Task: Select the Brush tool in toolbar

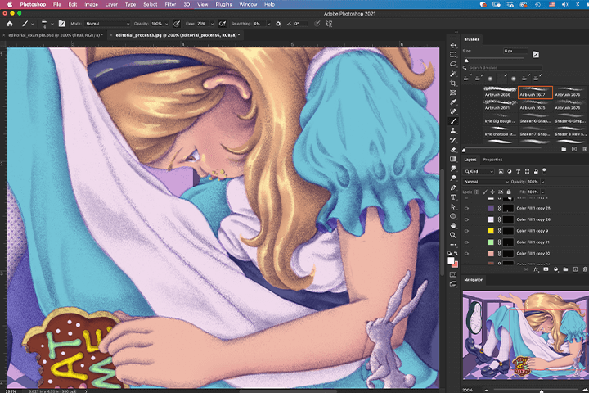Action: coord(453,121)
